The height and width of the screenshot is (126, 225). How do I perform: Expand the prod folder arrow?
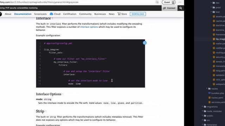(x=211, y=7)
